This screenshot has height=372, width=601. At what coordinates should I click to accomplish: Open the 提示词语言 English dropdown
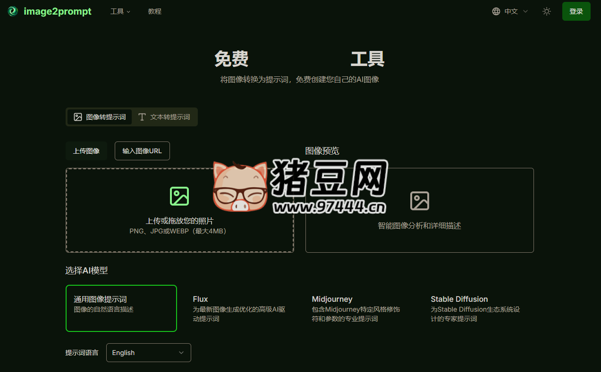click(x=149, y=353)
